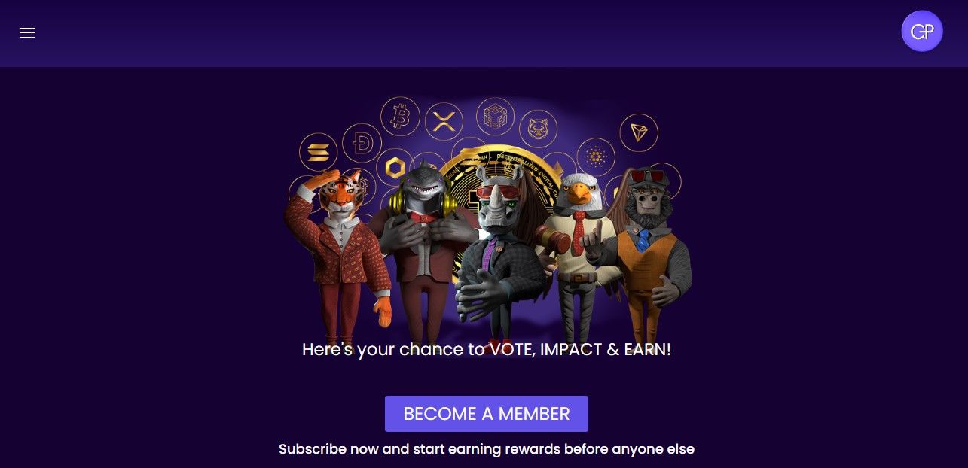This screenshot has height=468, width=968.
Task: Click the Cardano coin icon
Action: pyautogui.click(x=596, y=157)
